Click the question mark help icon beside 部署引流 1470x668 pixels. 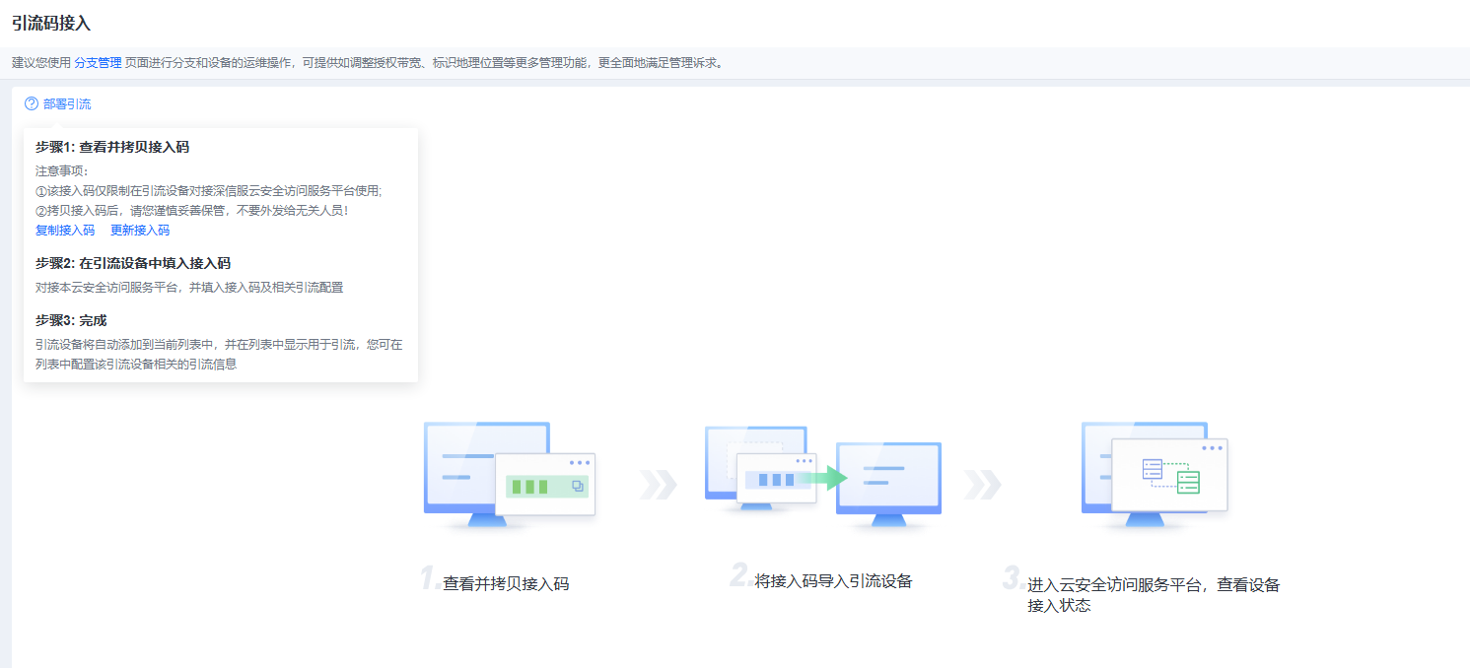point(32,103)
